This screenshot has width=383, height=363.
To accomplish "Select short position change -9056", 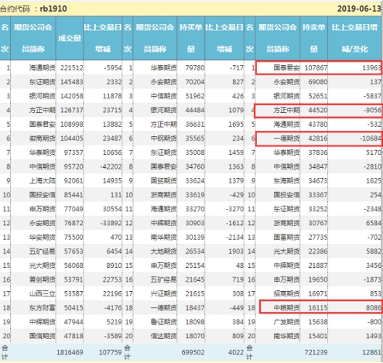I will 372,110.
